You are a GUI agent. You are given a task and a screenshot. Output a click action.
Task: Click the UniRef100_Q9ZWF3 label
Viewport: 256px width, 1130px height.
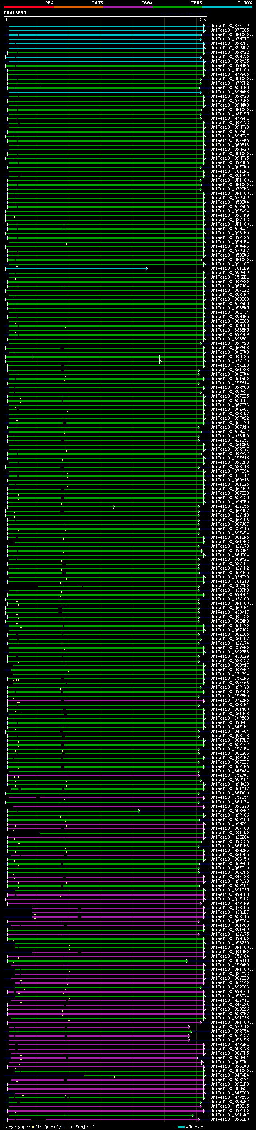point(230,1084)
